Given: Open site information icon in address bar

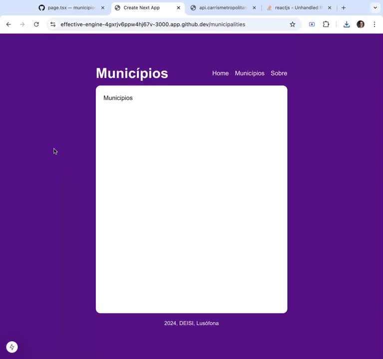Looking at the screenshot, I should [53, 24].
